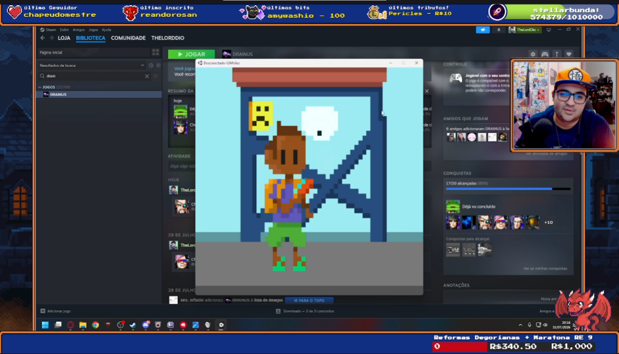619x354 pixels.
Task: Open the Steam notifications bell
Action: tap(499, 30)
